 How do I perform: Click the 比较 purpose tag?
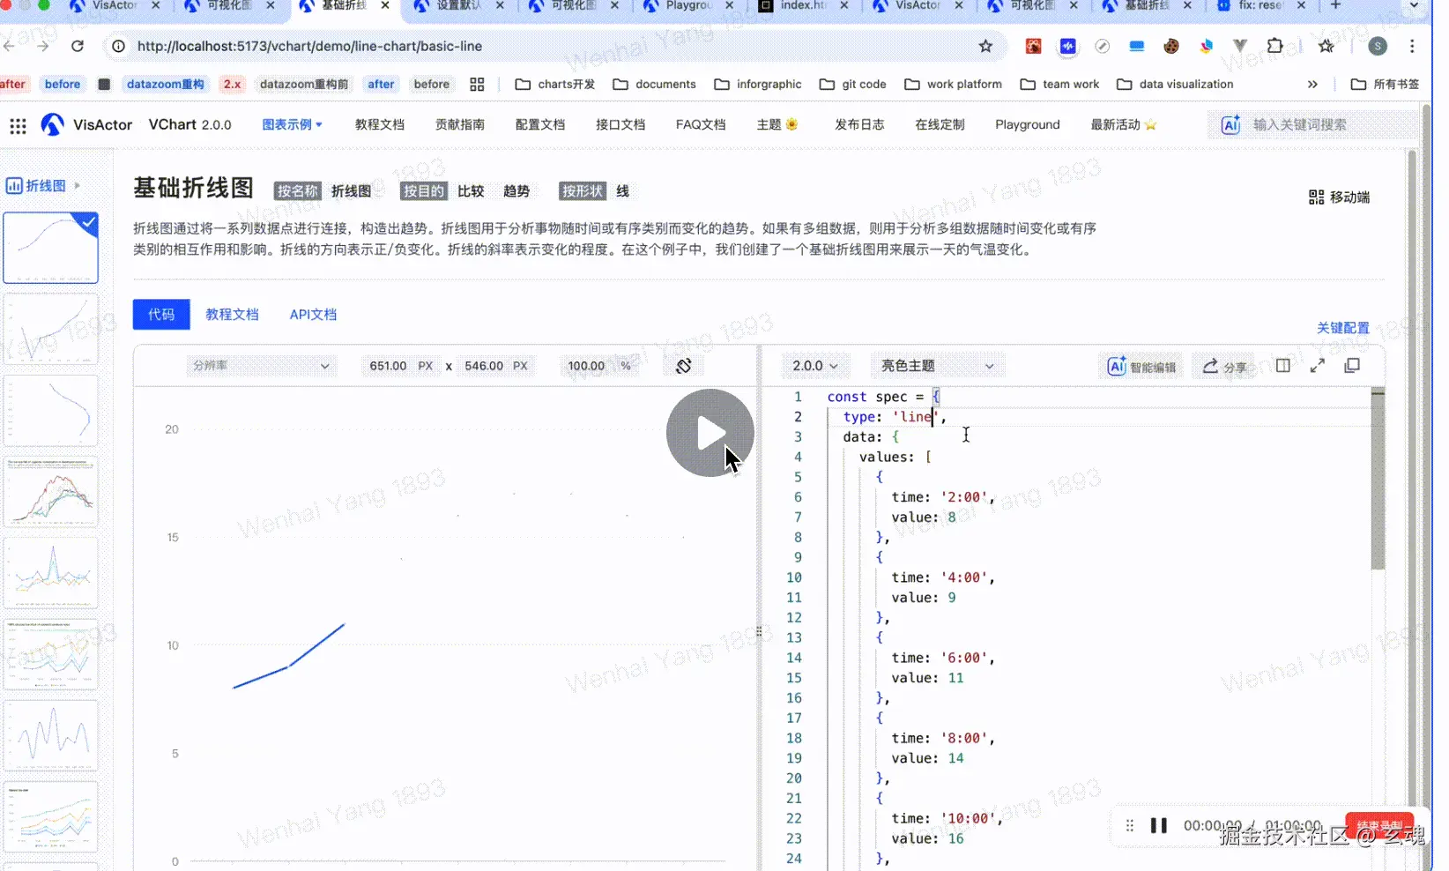pos(471,191)
